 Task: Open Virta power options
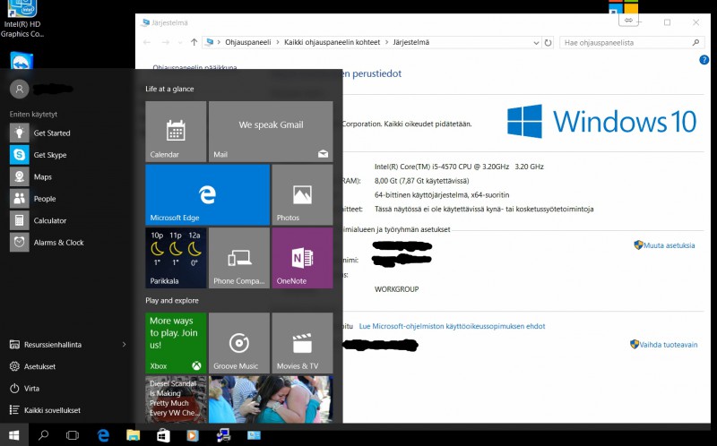[x=31, y=389]
